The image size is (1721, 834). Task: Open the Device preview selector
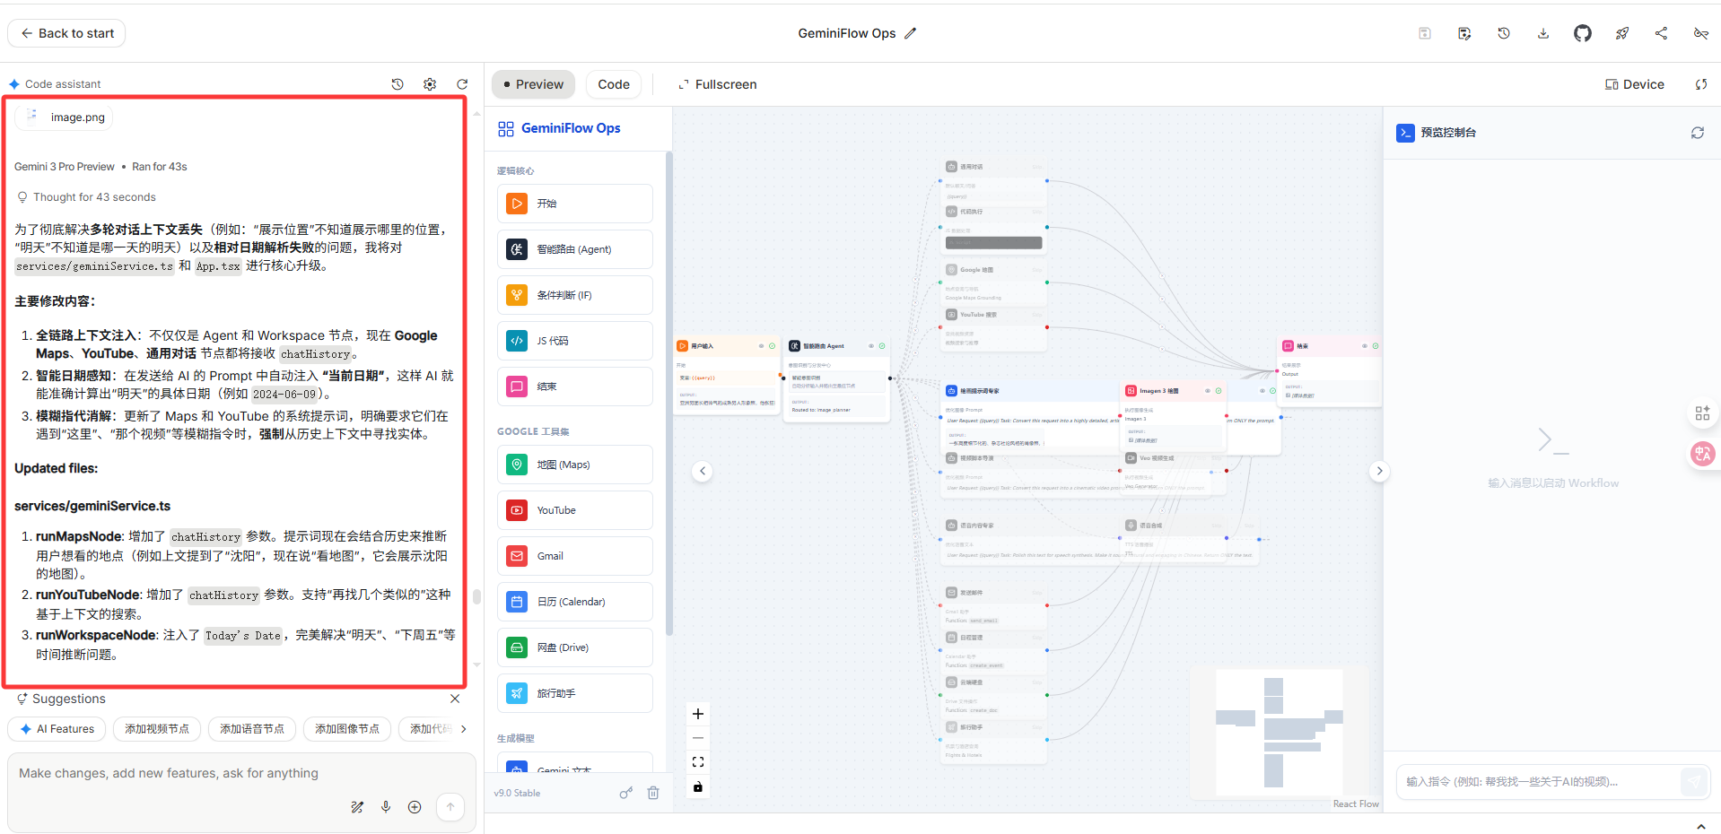(1634, 84)
